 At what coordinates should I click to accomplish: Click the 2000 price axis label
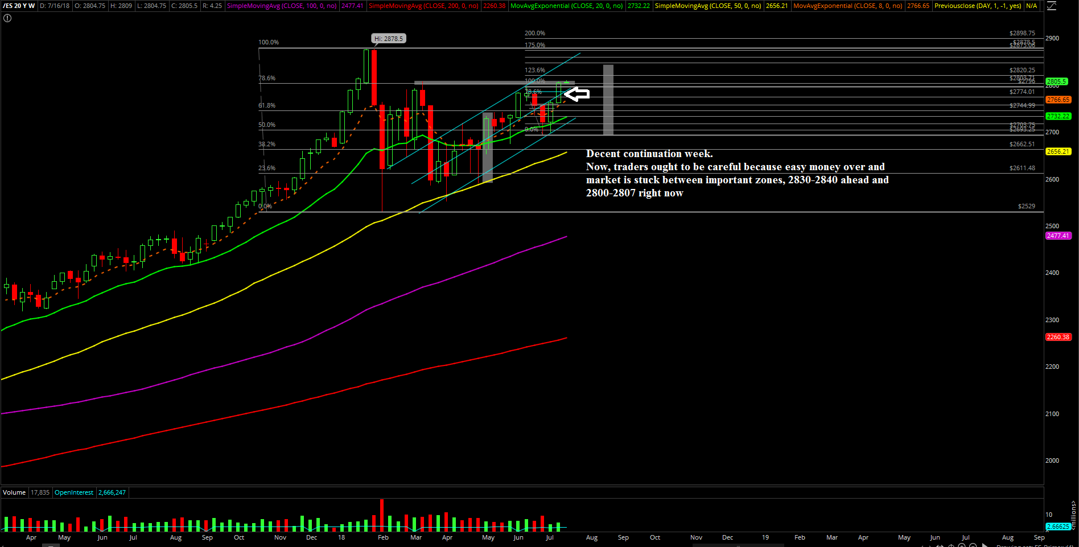(x=1052, y=460)
